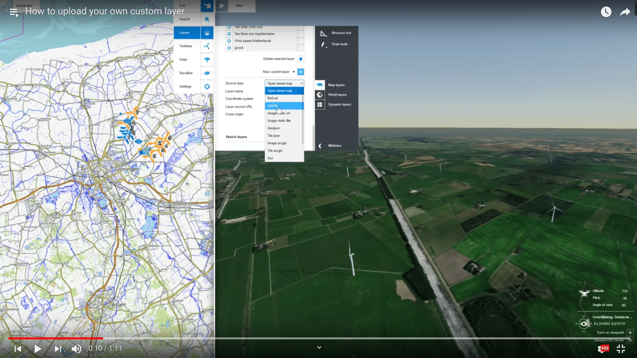This screenshot has height=358, width=637.
Task: Mute the video volume
Action: click(77, 349)
